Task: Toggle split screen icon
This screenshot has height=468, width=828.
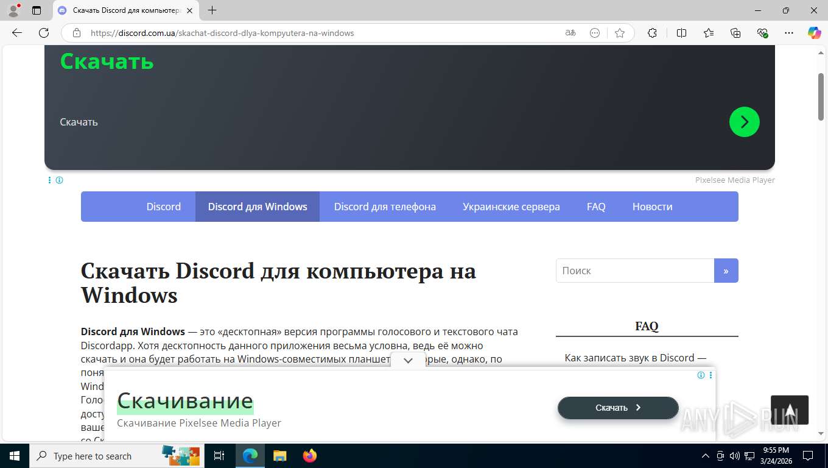Action: pos(682,33)
